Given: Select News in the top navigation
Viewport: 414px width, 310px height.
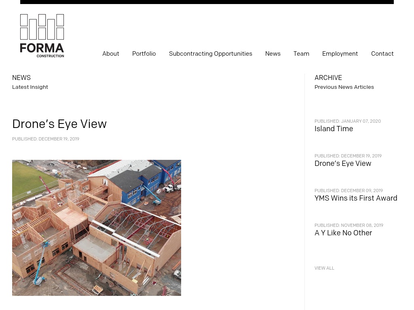Looking at the screenshot, I should (273, 54).
